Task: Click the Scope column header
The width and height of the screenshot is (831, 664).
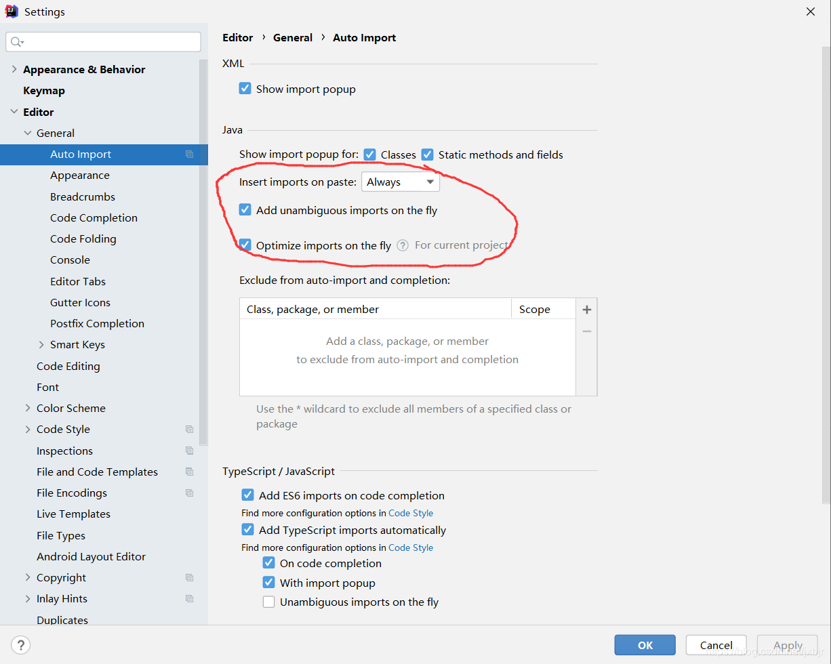Action: (x=544, y=309)
